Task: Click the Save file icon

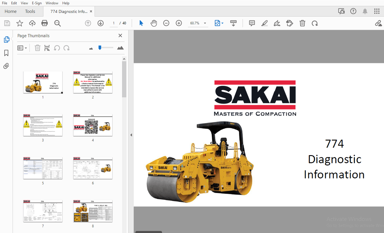Action: [x=7, y=23]
